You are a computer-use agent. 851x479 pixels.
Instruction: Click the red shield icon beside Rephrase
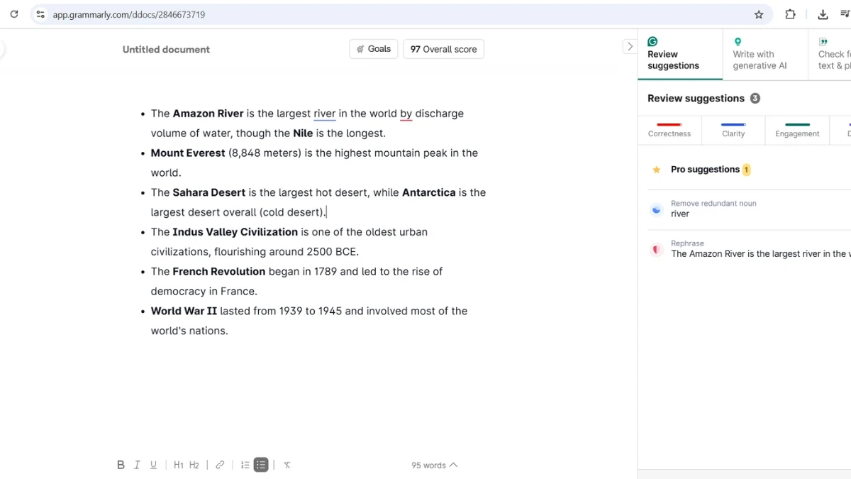coord(657,250)
